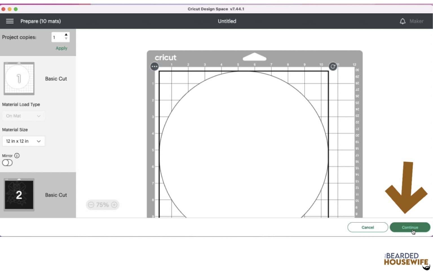Viewport: 433px width, 275px height.
Task: Open the Maker machine selector
Action: point(416,21)
